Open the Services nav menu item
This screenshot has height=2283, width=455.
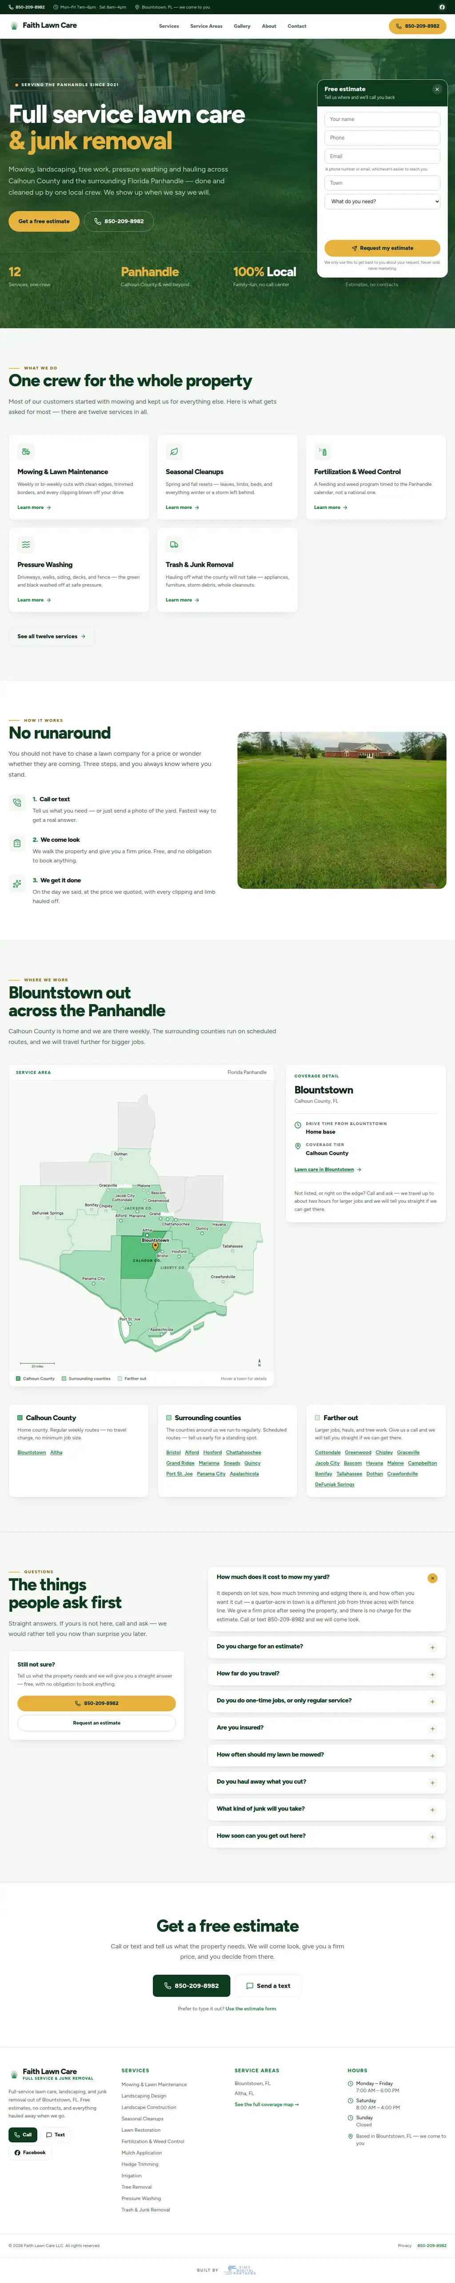tap(168, 27)
